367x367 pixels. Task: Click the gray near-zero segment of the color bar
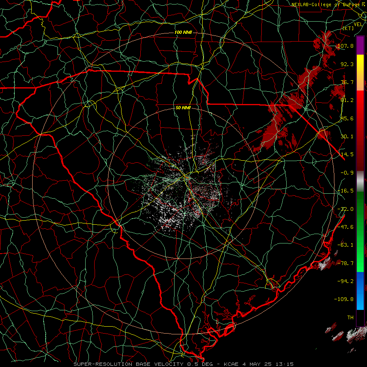(360, 181)
